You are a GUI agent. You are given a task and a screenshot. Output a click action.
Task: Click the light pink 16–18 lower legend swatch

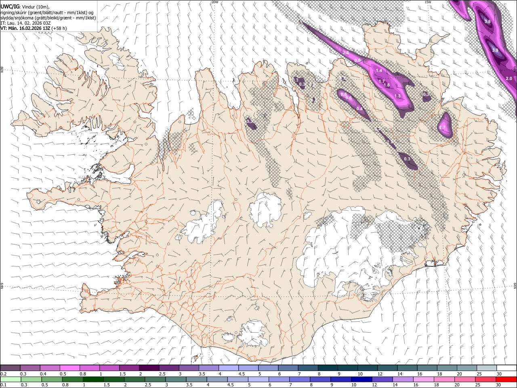423,379
